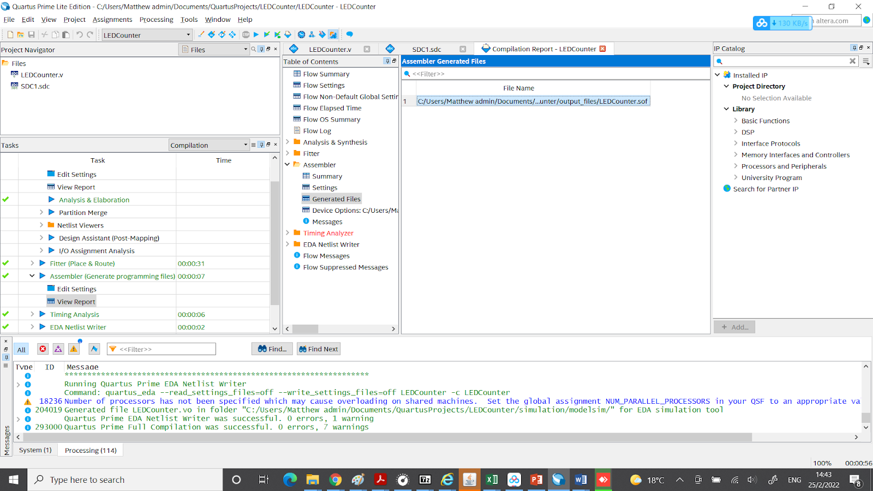Click the Tasks panel vertical scrollbar

274,243
